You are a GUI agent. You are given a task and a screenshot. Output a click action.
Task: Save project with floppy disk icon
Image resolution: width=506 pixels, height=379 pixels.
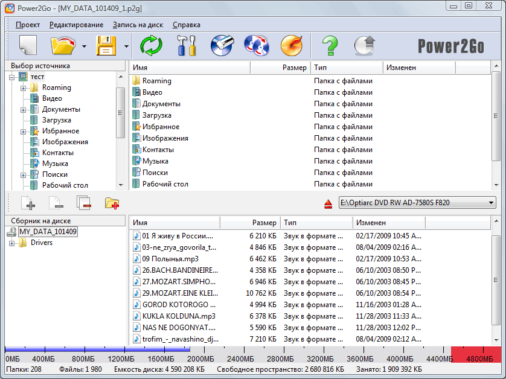[x=106, y=45]
